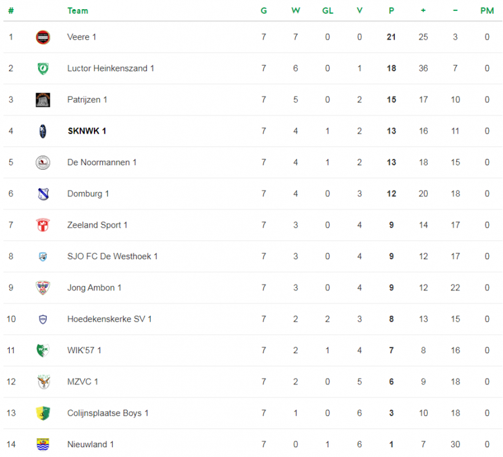Viewport: 503px width, 457px height.
Task: Click the Veere 1 club logo
Action: pyautogui.click(x=43, y=37)
